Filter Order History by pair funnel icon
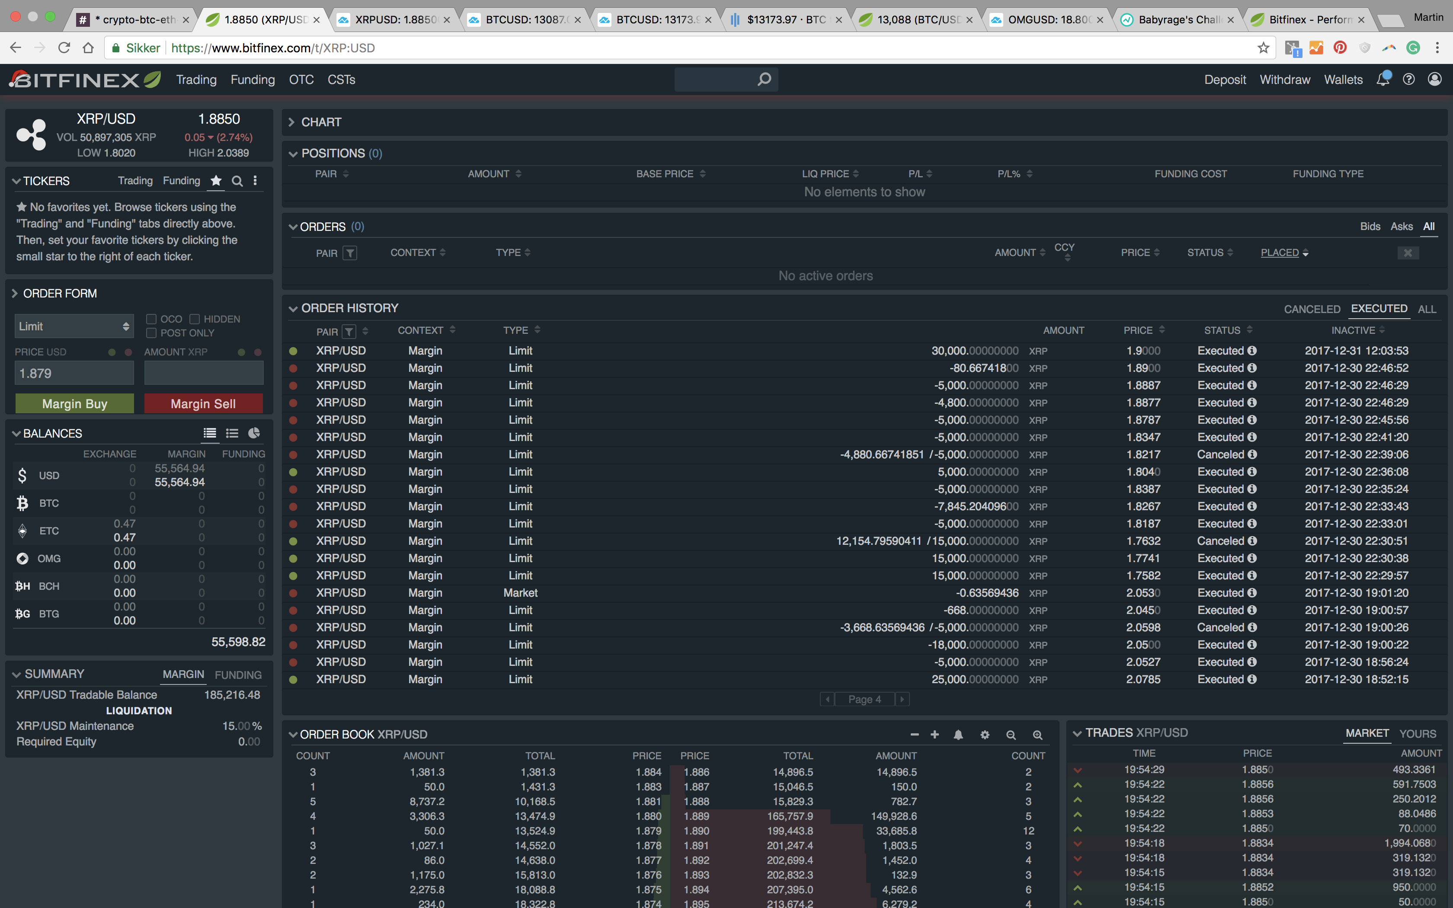This screenshot has width=1453, height=908. [x=349, y=332]
